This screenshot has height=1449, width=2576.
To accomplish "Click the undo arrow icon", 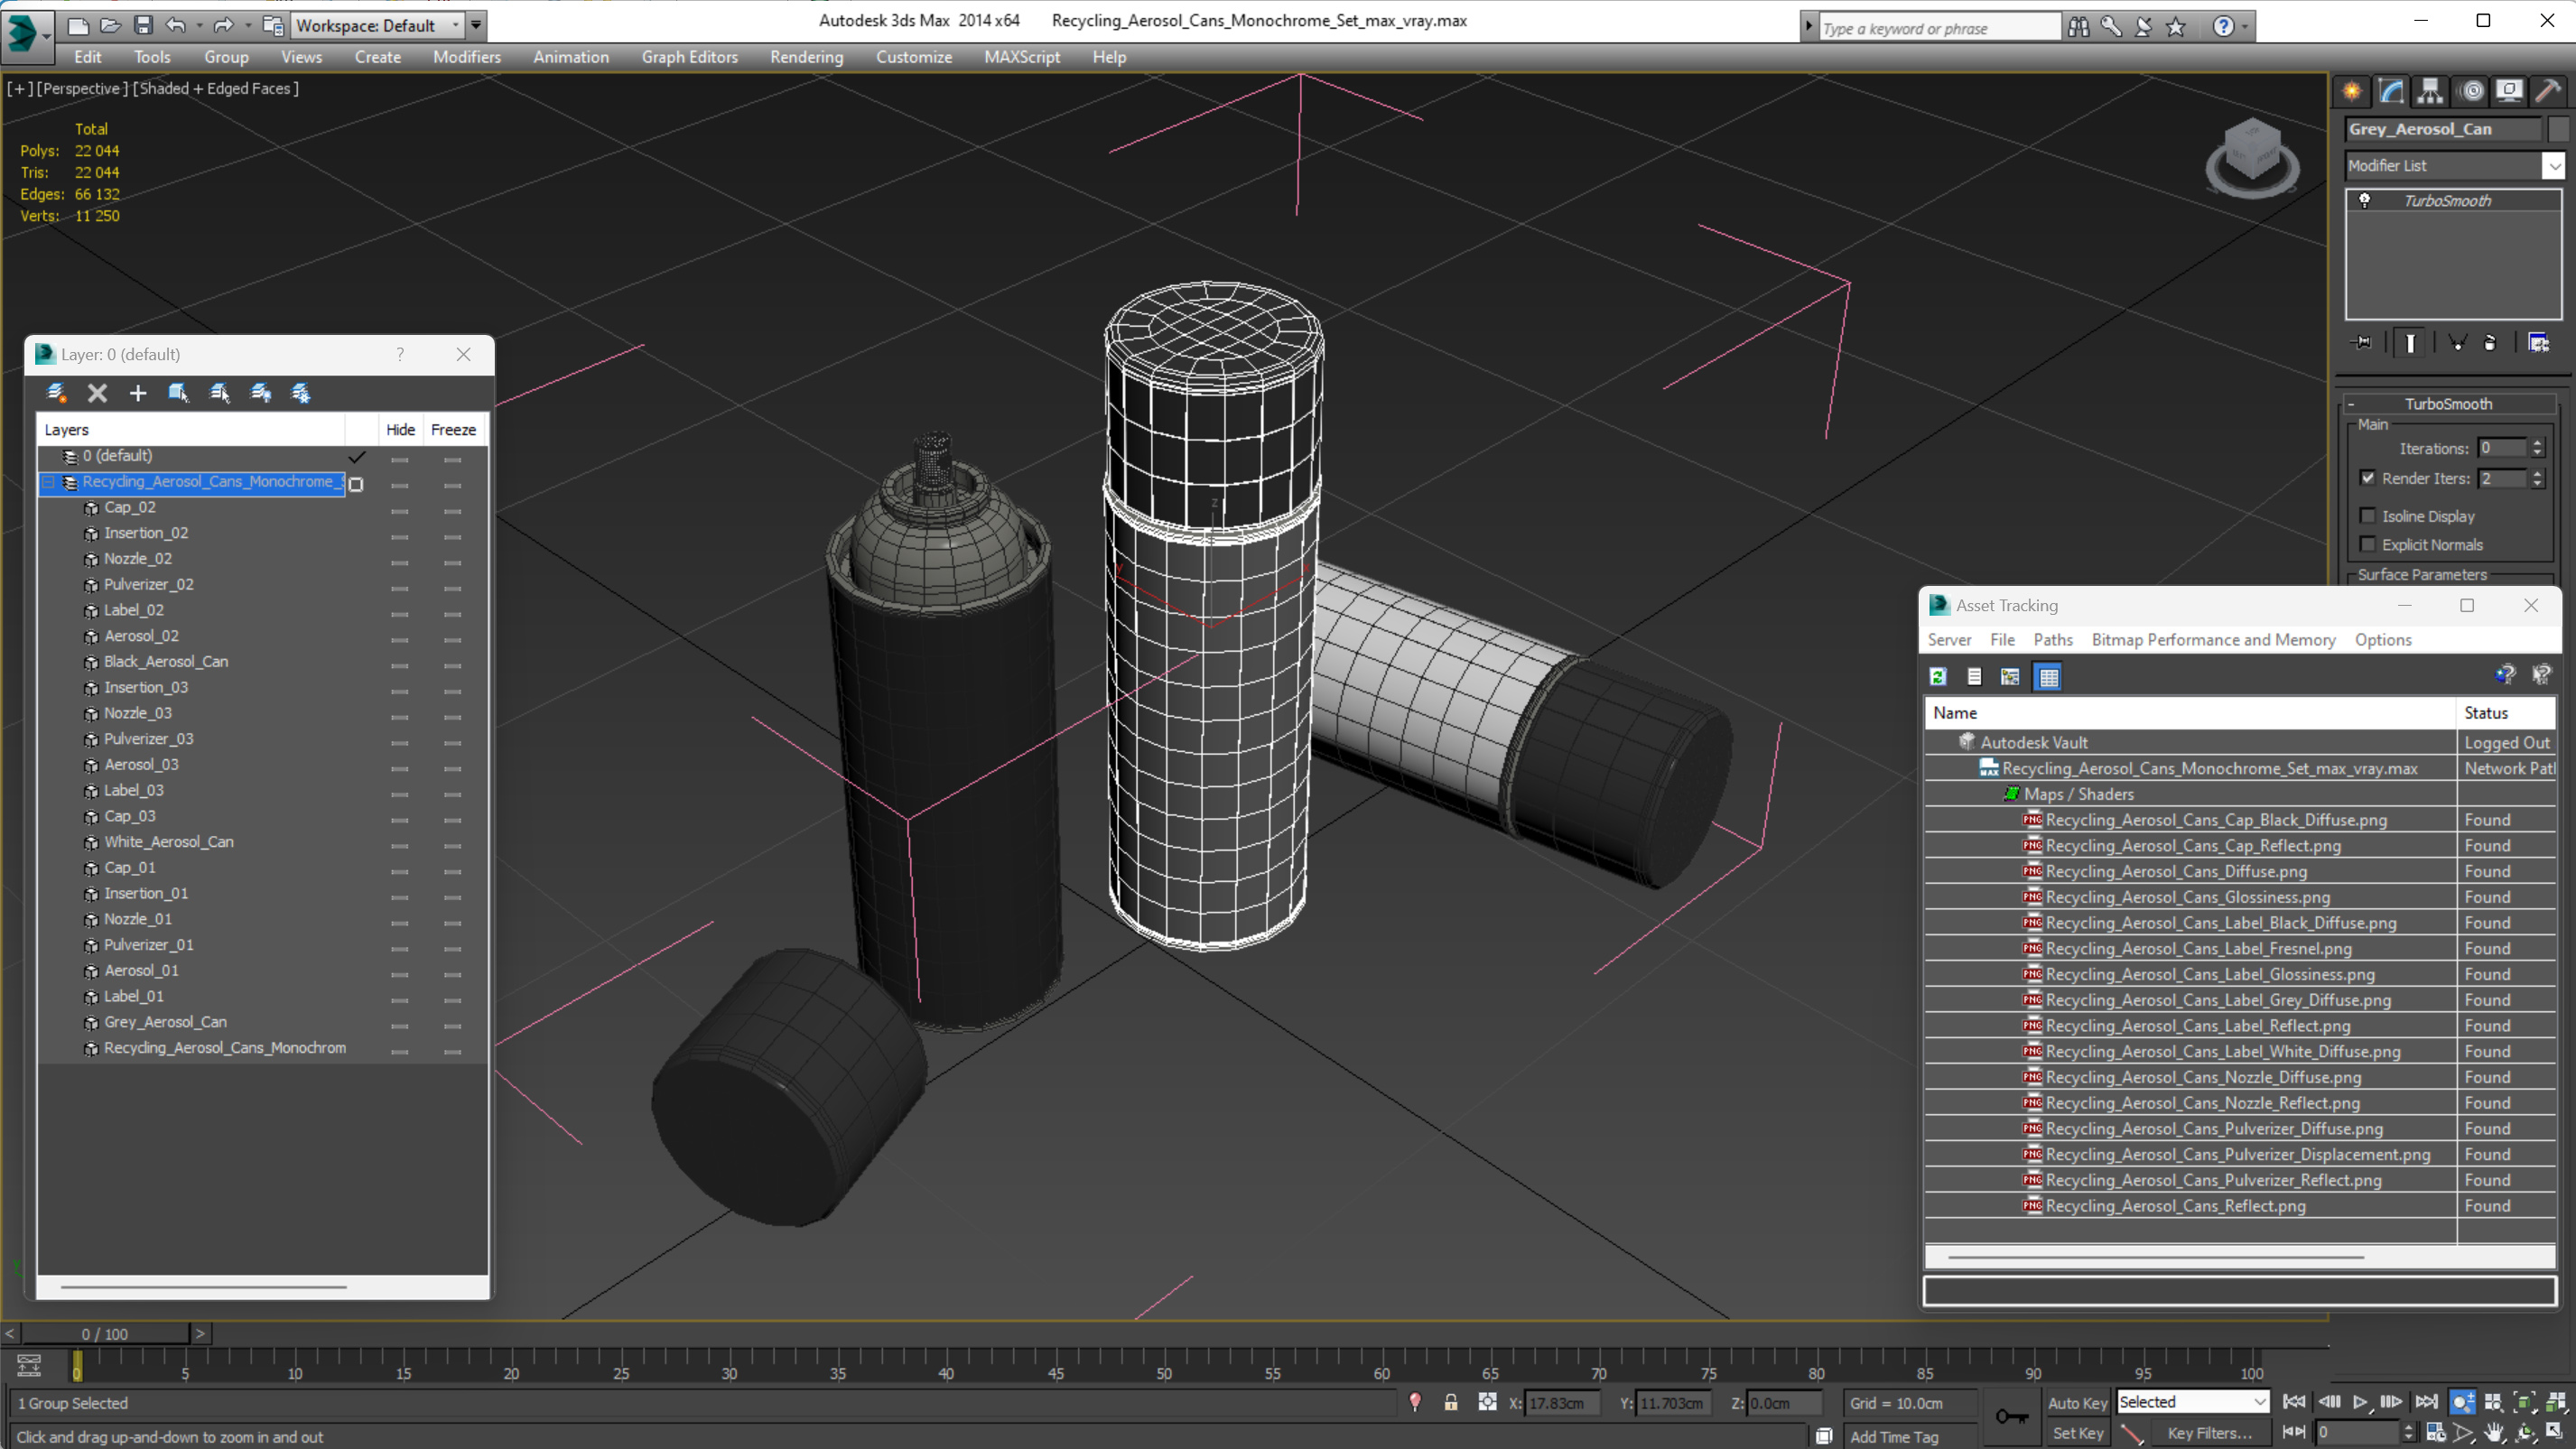I will 175,25.
